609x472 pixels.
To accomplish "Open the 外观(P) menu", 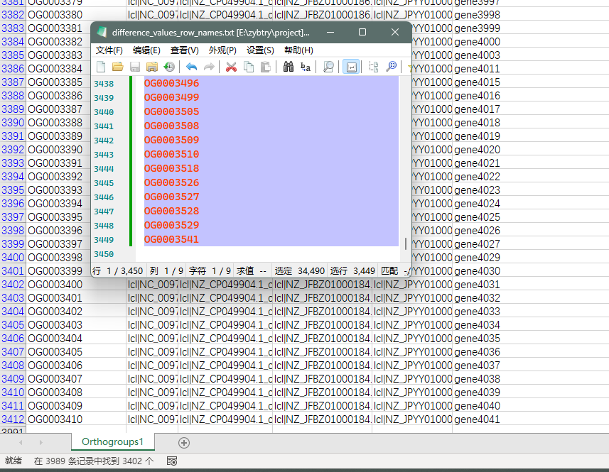I will click(x=222, y=50).
